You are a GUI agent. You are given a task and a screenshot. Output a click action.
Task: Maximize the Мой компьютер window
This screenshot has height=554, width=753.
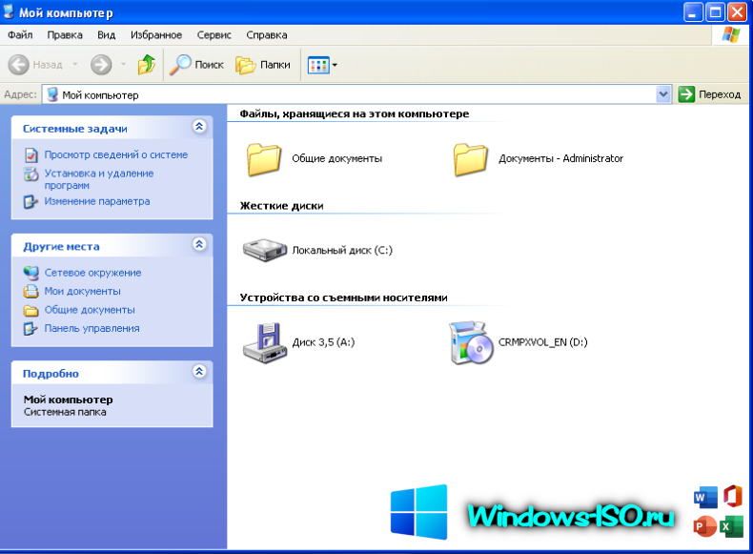pos(715,12)
